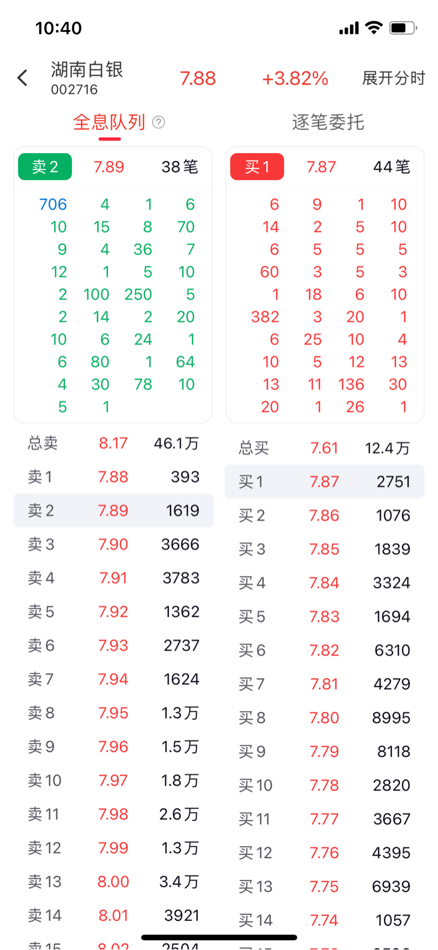Tap the blue 706 order in the sell queue
The width and height of the screenshot is (438, 950).
pyautogui.click(x=52, y=205)
